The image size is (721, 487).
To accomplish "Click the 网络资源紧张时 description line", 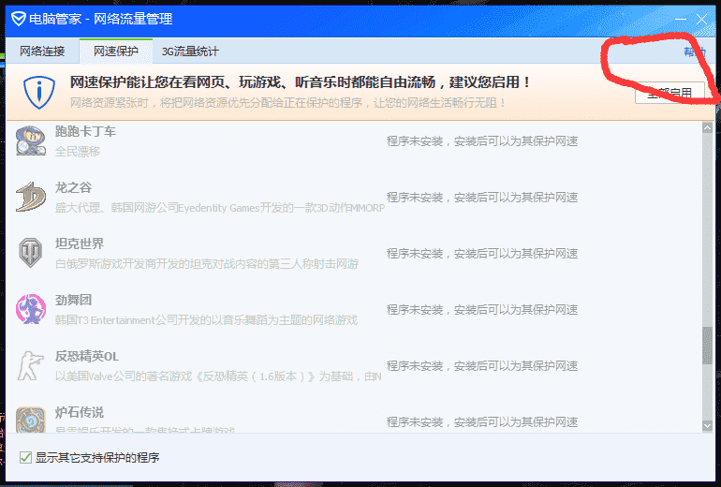I will point(288,102).
